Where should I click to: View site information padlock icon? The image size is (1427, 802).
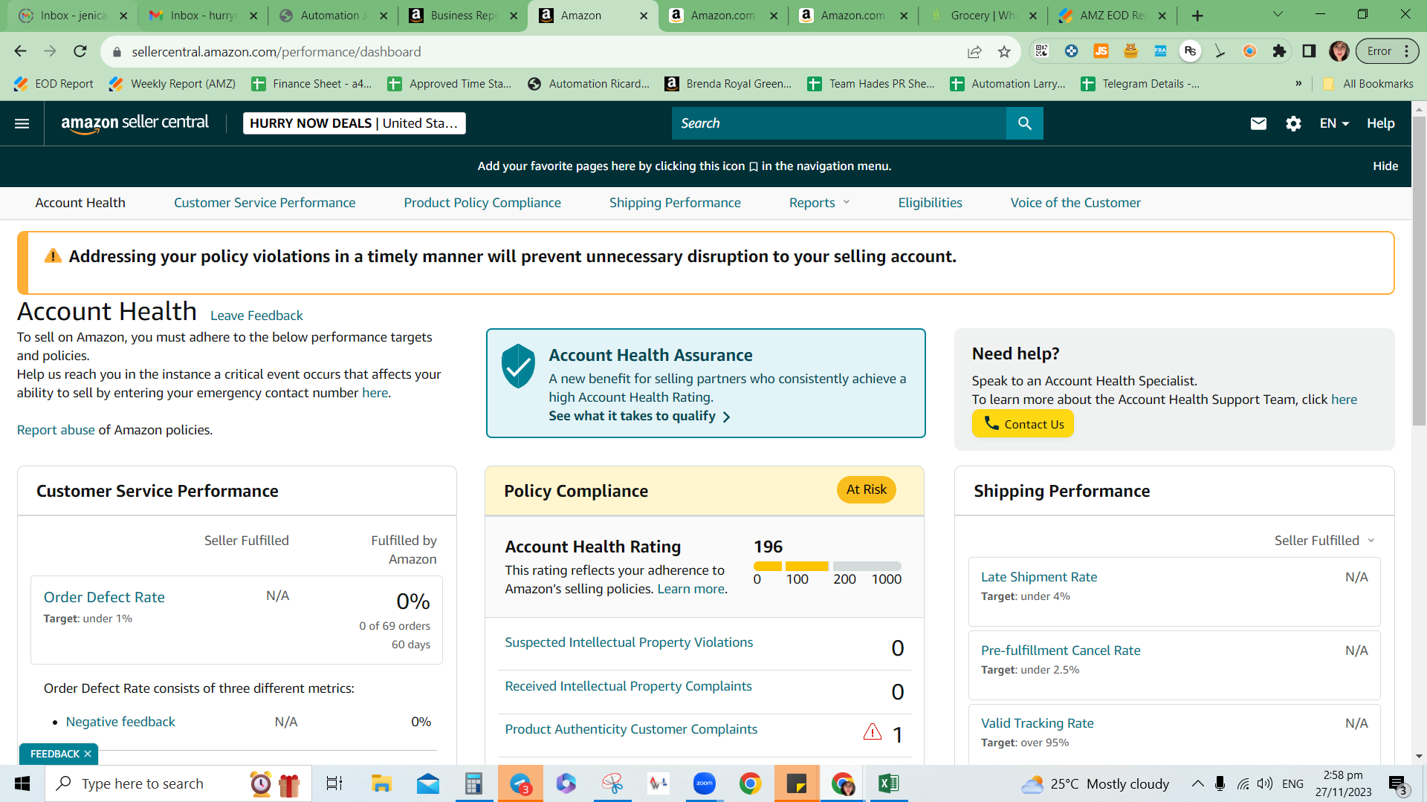[117, 51]
